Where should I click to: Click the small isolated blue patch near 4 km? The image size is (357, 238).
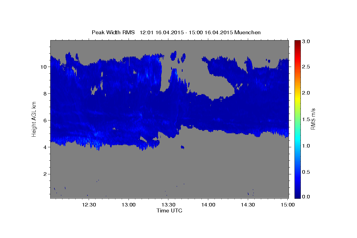pos(182,147)
